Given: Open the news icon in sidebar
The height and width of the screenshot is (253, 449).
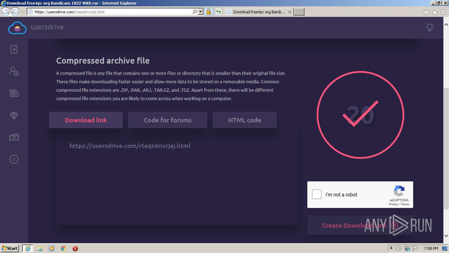Looking at the screenshot, I should pyautogui.click(x=14, y=93).
